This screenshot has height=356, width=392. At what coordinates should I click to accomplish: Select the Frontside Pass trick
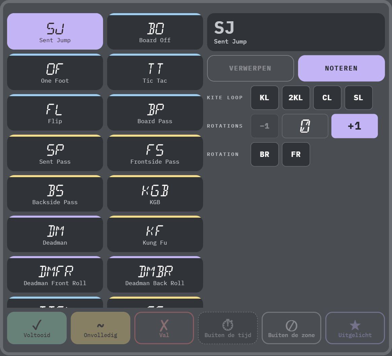click(155, 153)
